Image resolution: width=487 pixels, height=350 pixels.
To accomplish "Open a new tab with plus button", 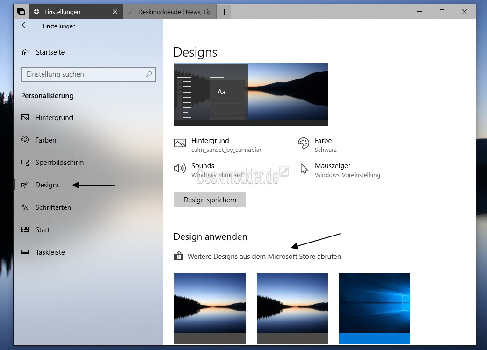I will [x=224, y=12].
